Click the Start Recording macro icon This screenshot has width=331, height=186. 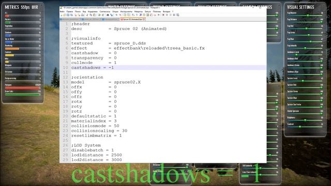pyautogui.click(x=163, y=15)
